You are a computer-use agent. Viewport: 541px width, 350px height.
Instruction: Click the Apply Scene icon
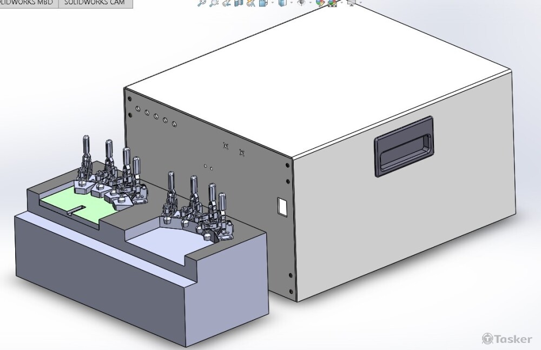coord(333,3)
